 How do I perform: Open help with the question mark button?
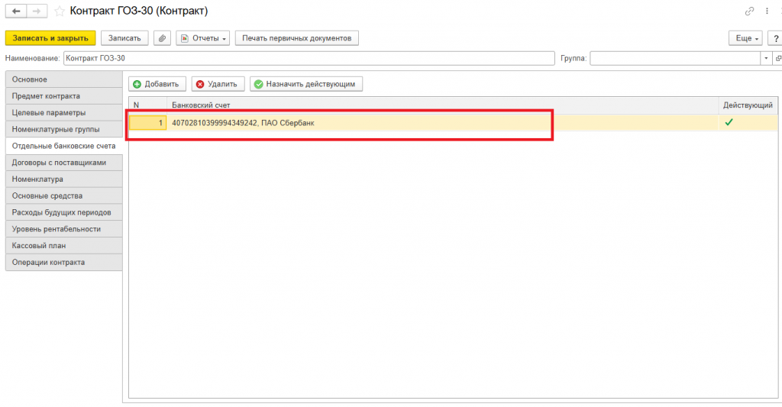point(776,38)
